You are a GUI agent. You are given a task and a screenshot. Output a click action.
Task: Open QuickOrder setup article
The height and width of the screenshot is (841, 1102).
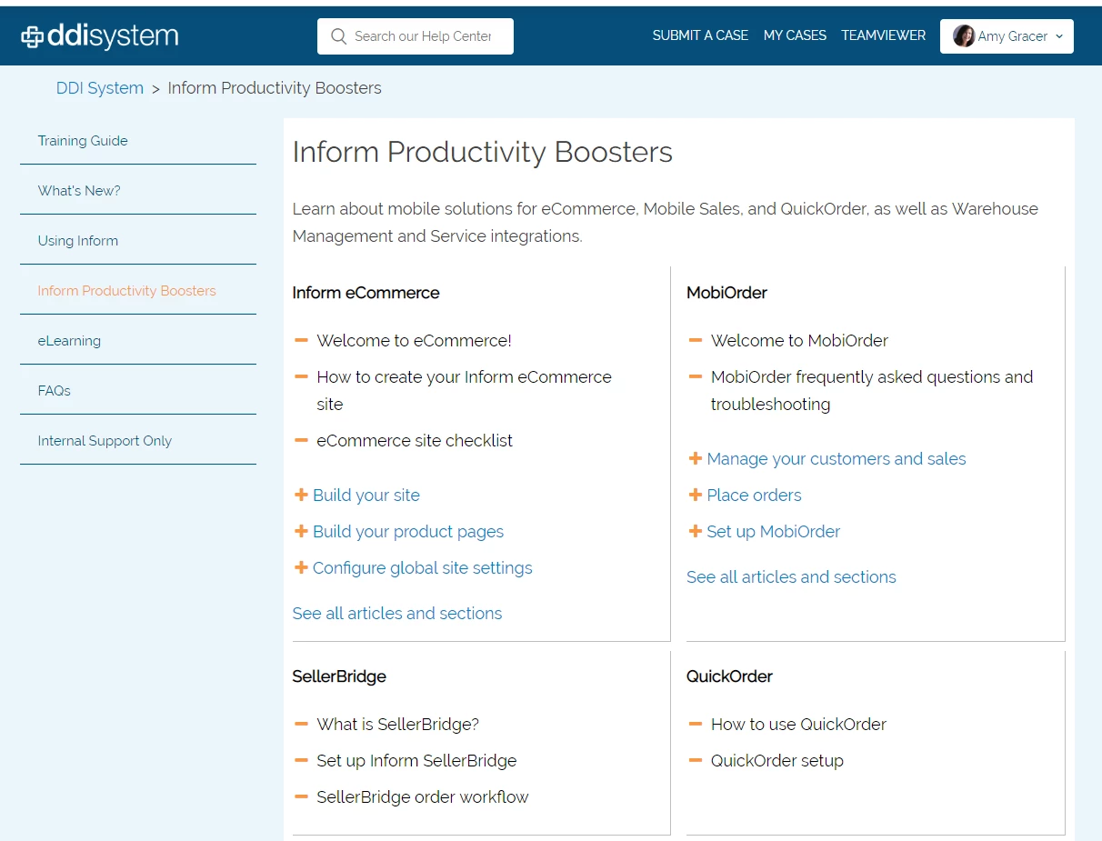point(777,761)
